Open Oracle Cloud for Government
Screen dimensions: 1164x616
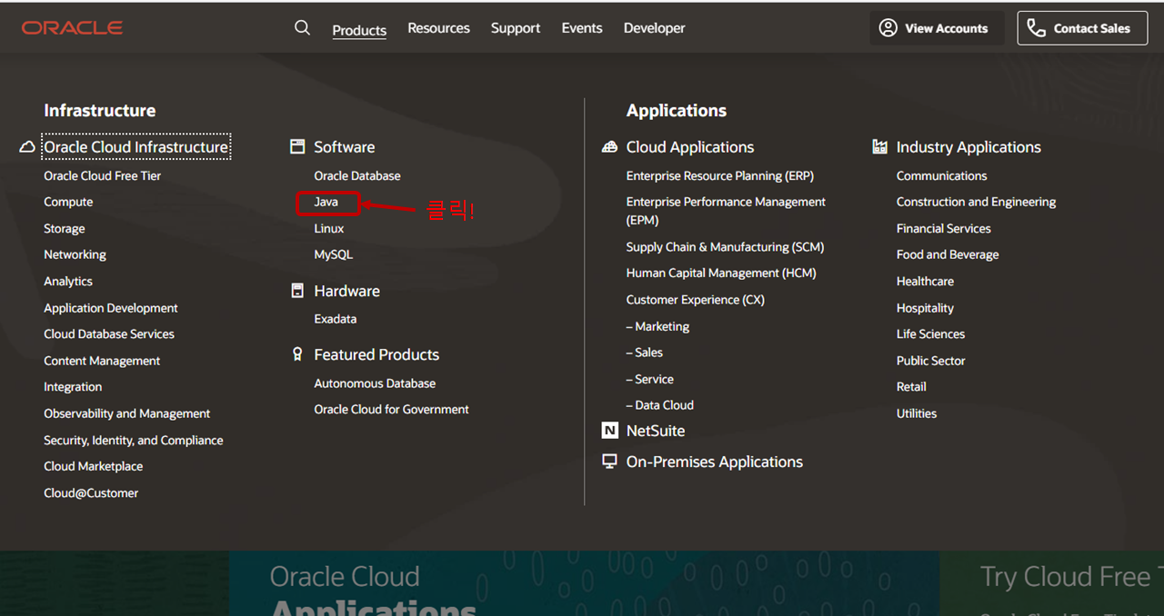(392, 410)
